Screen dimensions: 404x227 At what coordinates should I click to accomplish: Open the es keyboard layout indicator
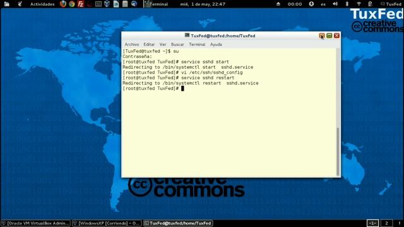(323, 4)
